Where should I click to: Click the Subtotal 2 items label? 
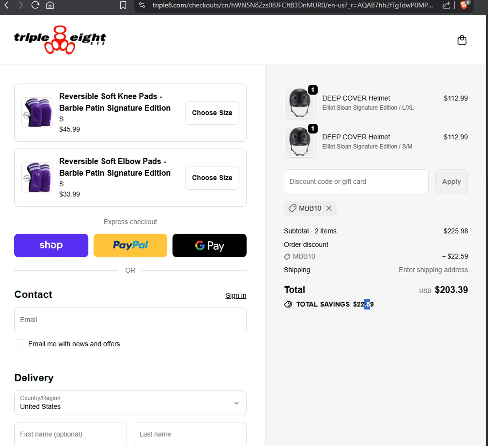(x=310, y=231)
